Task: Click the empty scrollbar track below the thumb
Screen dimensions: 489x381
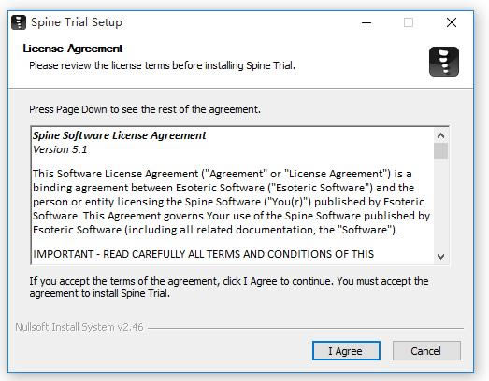Action: (440, 205)
